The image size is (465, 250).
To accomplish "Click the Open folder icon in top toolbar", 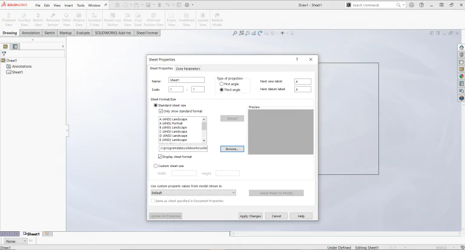I will pyautogui.click(x=136, y=5).
